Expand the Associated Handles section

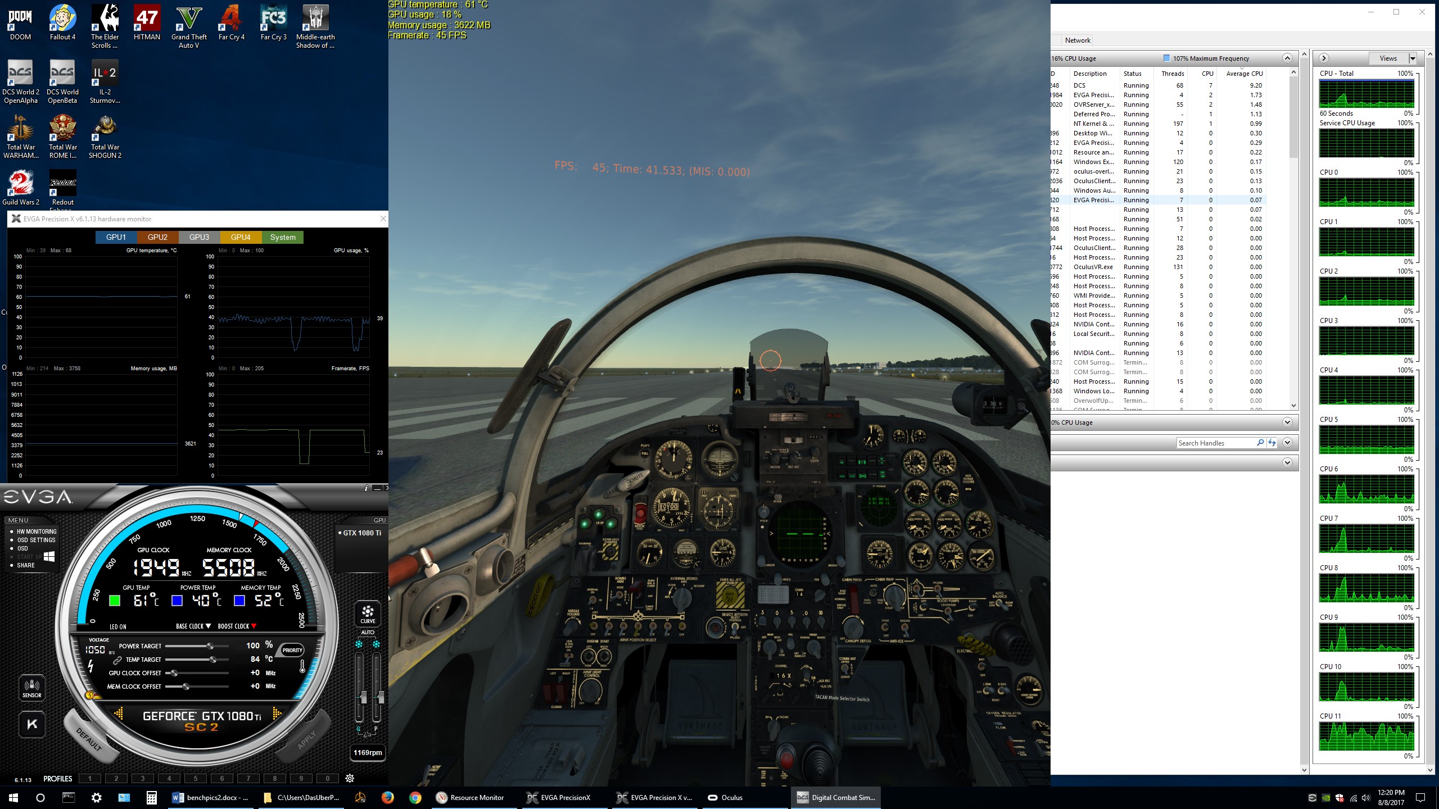pyautogui.click(x=1287, y=443)
